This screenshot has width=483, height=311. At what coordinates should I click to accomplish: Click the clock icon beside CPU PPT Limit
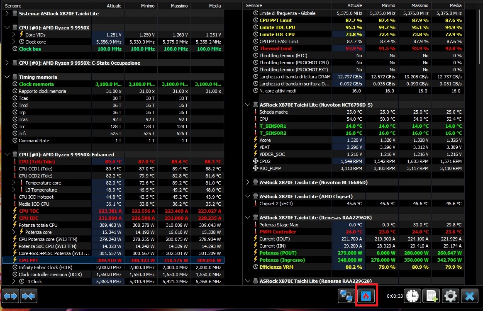pyautogui.click(x=255, y=20)
